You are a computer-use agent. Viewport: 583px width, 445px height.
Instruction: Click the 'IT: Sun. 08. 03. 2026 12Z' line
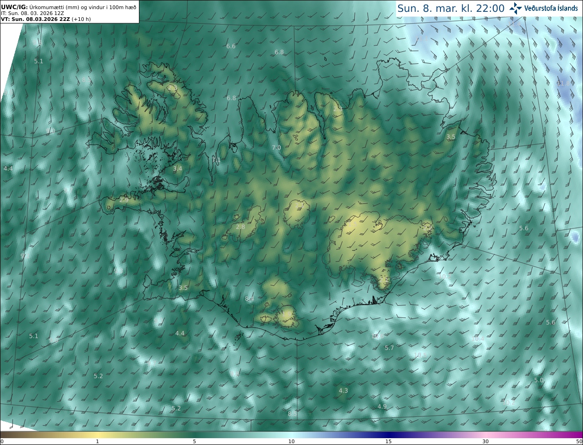pos(32,13)
